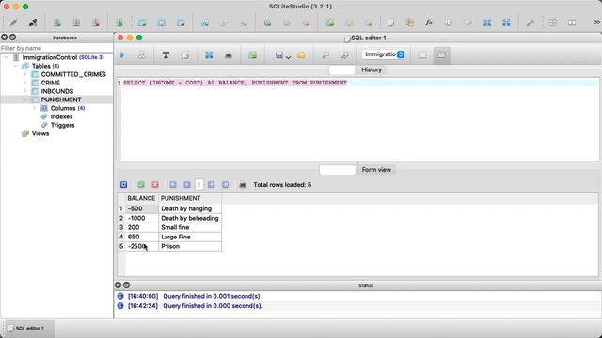
Task: Collapse the PUNISHMENT table node in tree
Action: coord(25,100)
